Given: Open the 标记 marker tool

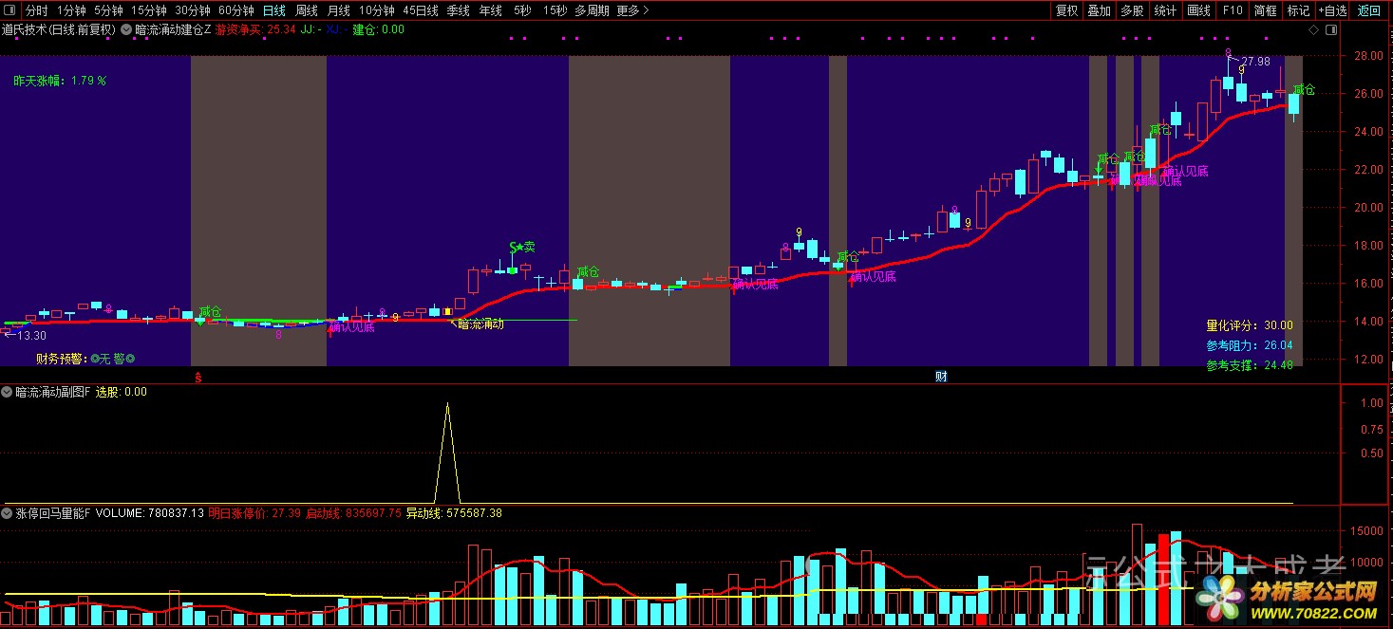Looking at the screenshot, I should pos(1297,10).
